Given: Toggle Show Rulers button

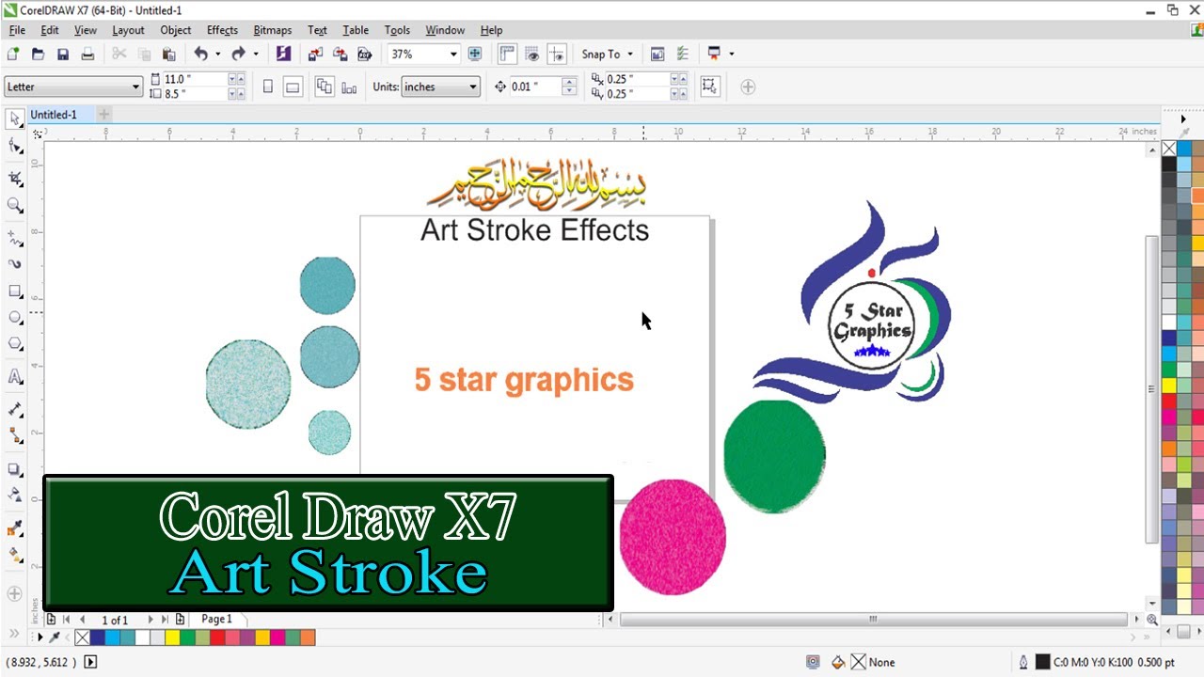Looking at the screenshot, I should (507, 55).
